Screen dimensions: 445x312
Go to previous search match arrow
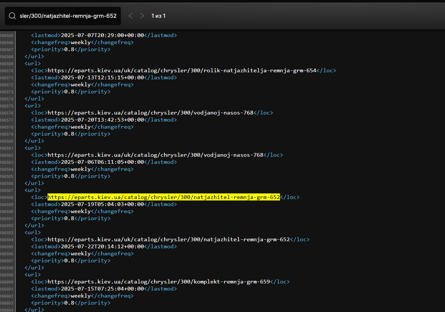(130, 16)
